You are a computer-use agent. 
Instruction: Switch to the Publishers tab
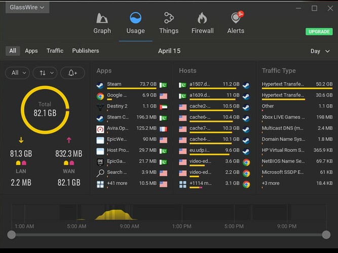(86, 51)
